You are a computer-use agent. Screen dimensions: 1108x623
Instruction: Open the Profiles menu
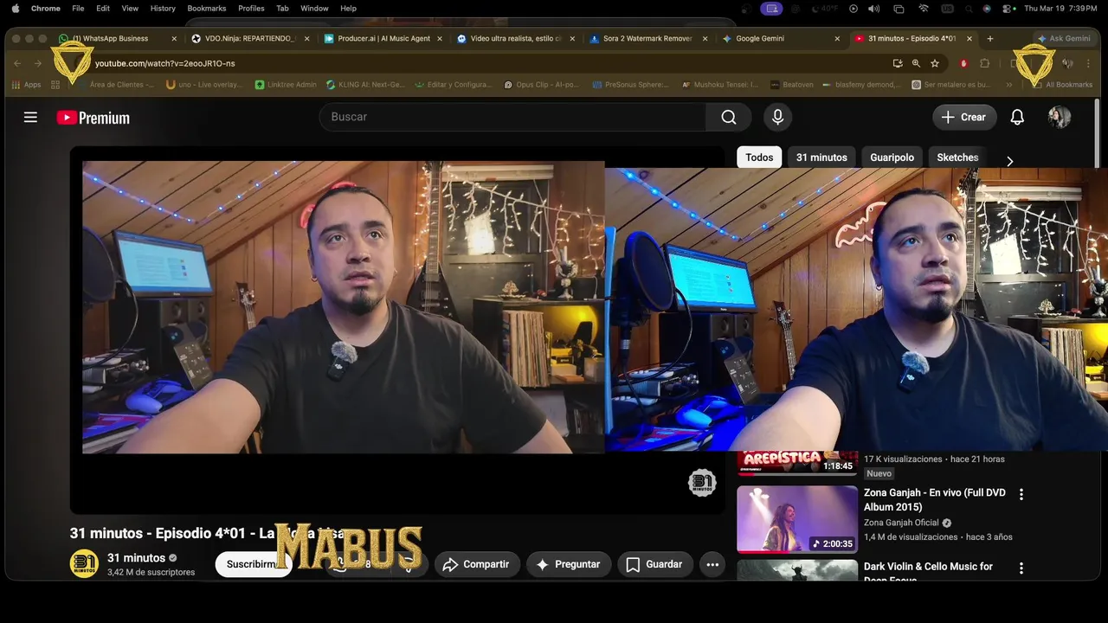[x=251, y=9]
